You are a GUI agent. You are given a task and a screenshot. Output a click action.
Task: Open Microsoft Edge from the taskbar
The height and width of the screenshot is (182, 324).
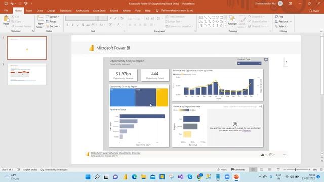click(134, 177)
